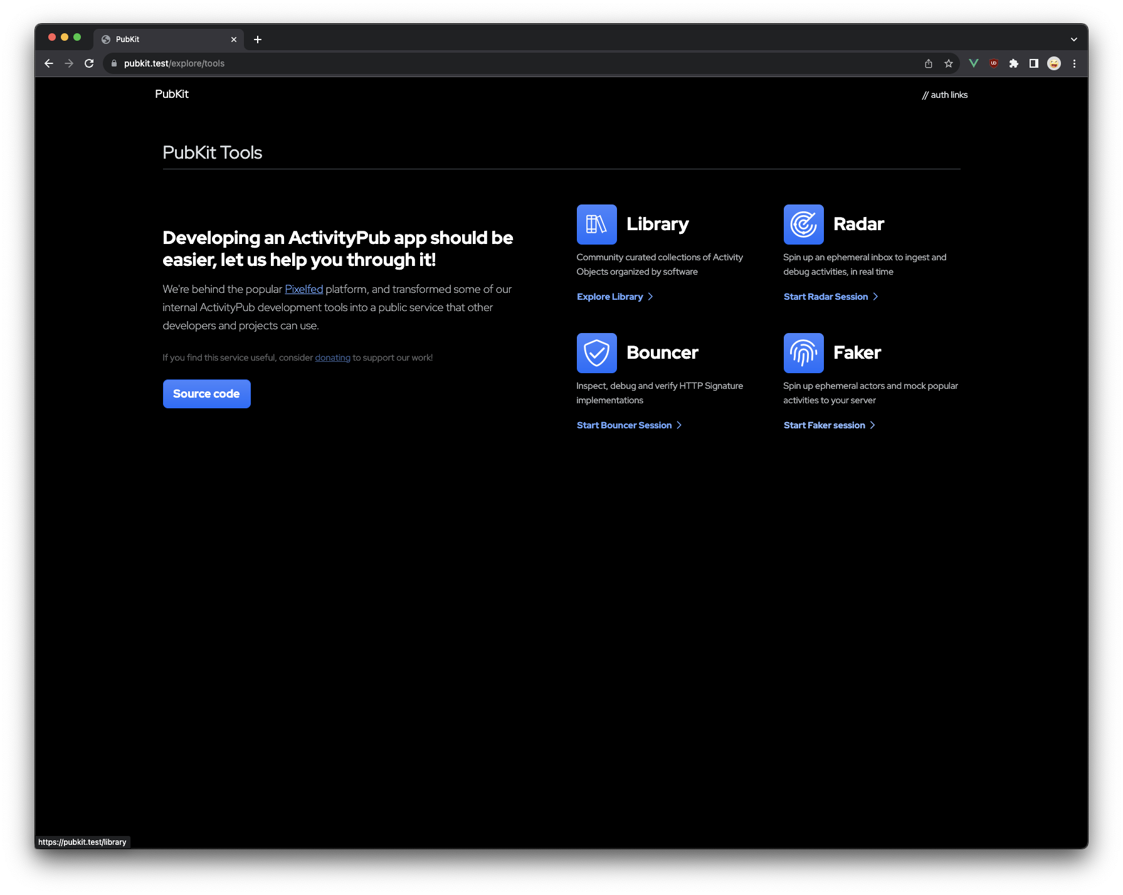The height and width of the screenshot is (895, 1123).
Task: Click the browser forward arrow
Action: pyautogui.click(x=69, y=63)
